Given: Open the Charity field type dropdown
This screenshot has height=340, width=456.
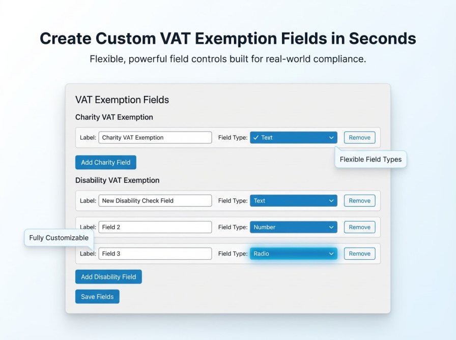Looking at the screenshot, I should pos(293,137).
